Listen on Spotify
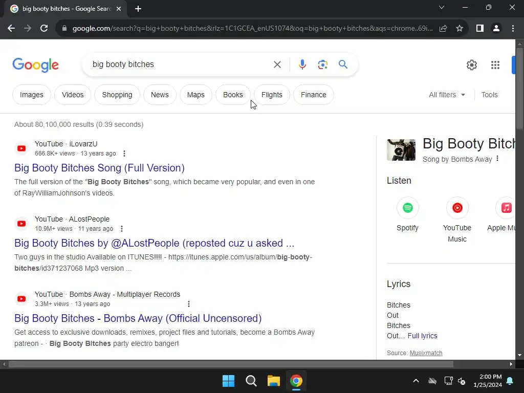 coord(407,214)
